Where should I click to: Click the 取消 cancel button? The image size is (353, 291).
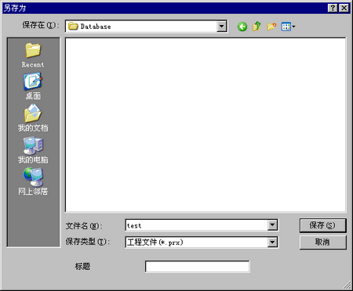tap(322, 242)
